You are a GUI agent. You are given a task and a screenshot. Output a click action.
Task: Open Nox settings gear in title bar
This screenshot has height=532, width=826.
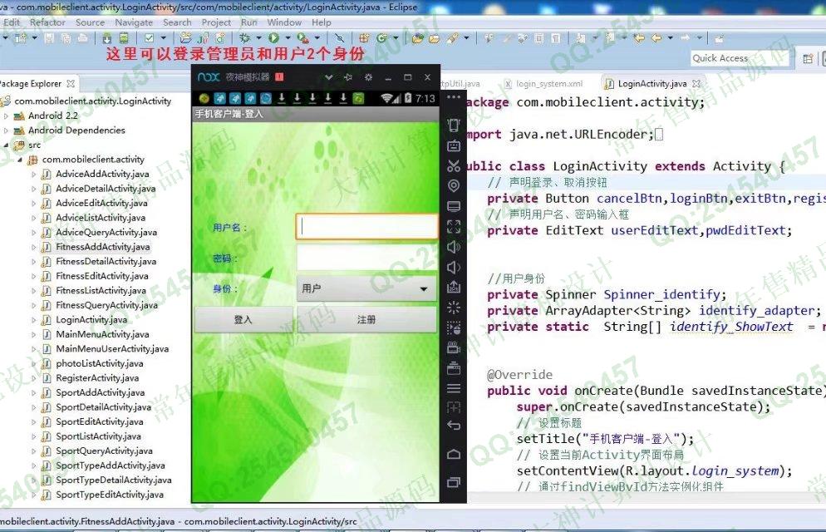click(x=368, y=77)
